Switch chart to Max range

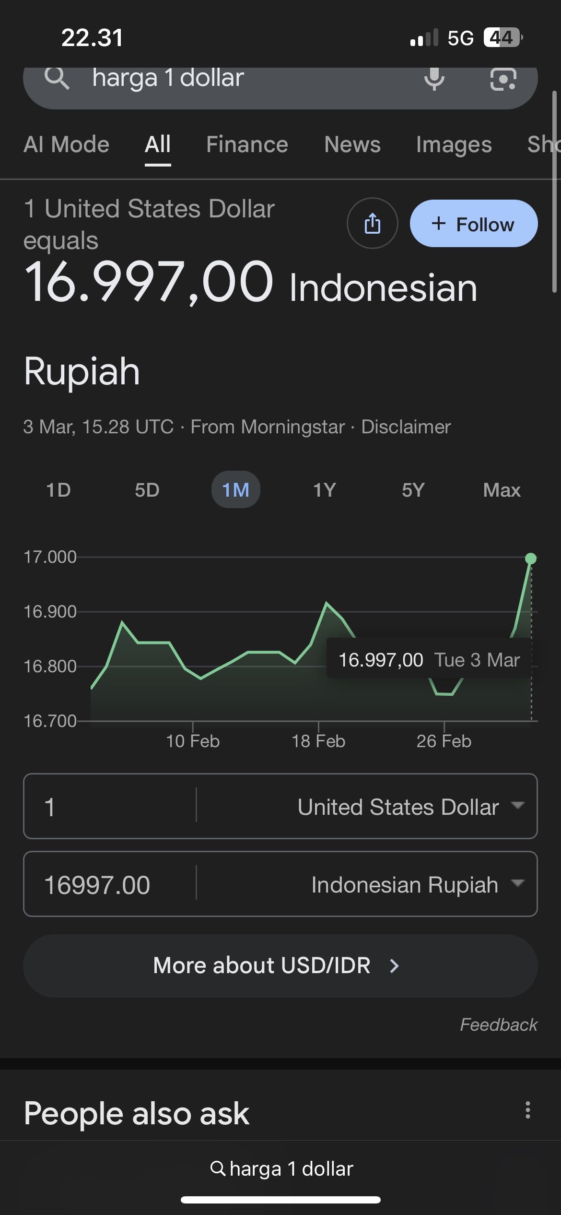click(502, 490)
